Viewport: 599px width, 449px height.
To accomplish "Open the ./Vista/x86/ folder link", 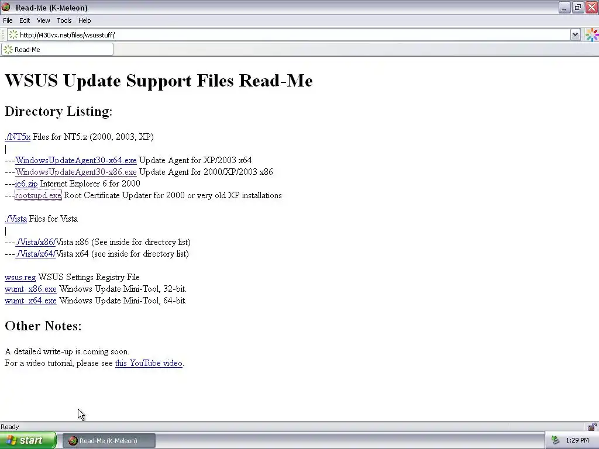I will (x=36, y=242).
